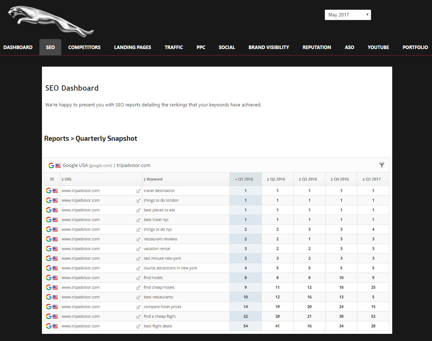
Task: Sort table by Q1 2016 column
Action: (x=246, y=179)
